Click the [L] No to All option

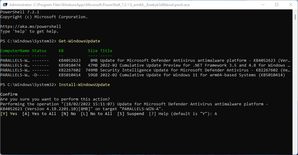pyautogui.click(x=96, y=114)
